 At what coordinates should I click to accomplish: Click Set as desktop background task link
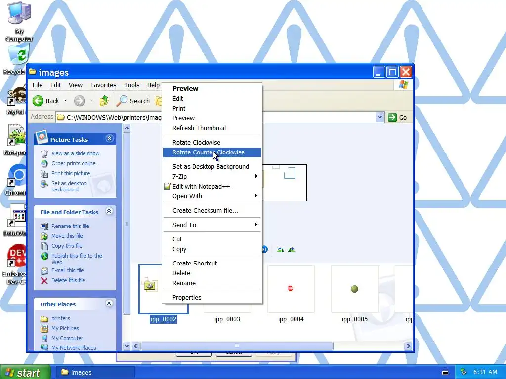tap(69, 186)
